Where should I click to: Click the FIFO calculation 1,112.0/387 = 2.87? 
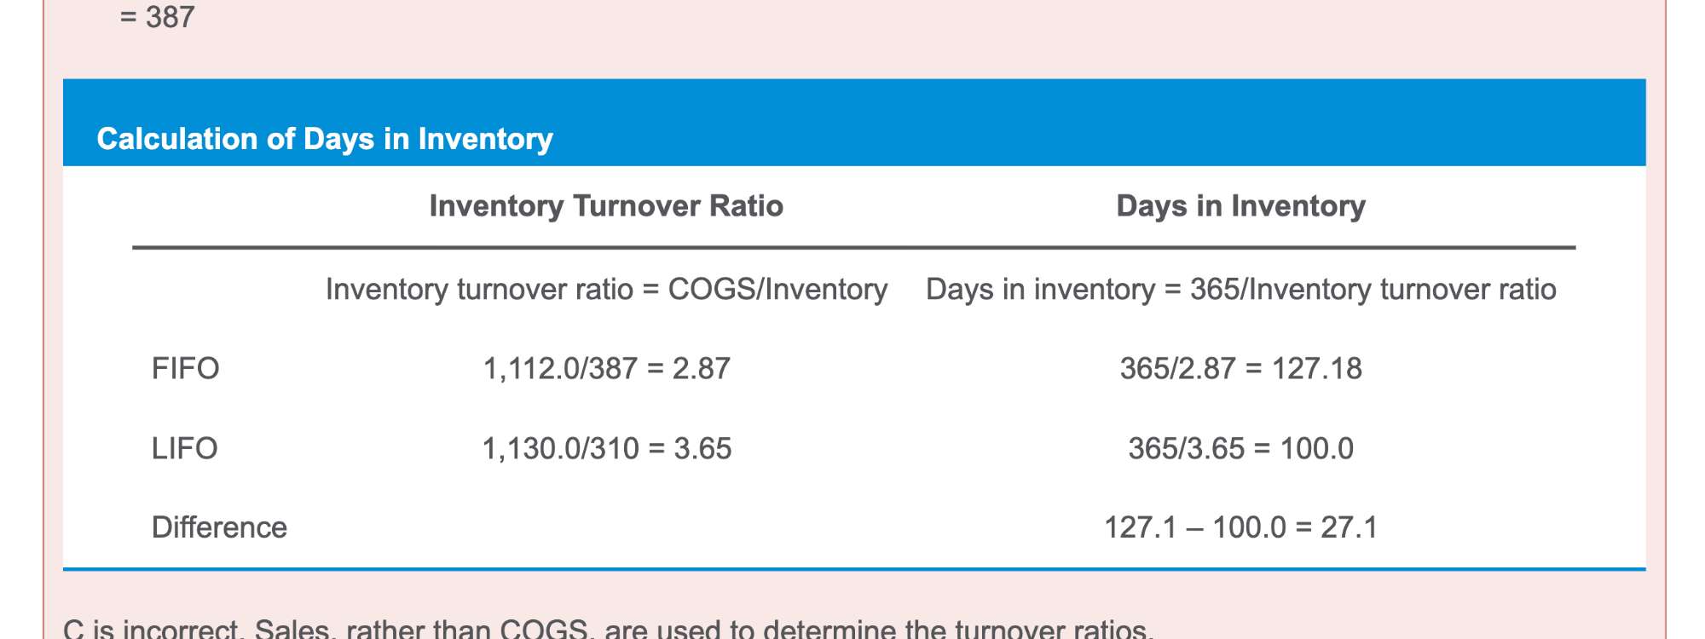coord(606,369)
